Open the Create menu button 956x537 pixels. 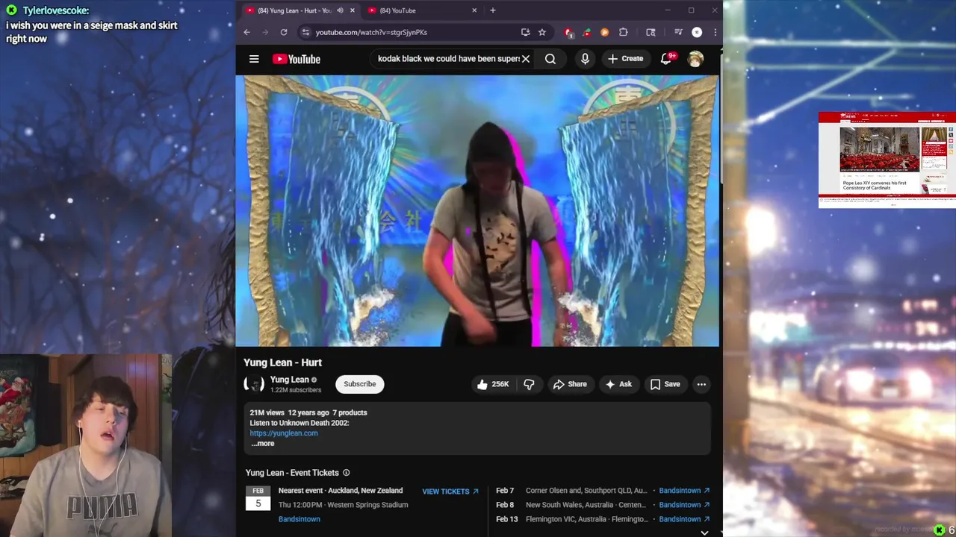point(625,59)
